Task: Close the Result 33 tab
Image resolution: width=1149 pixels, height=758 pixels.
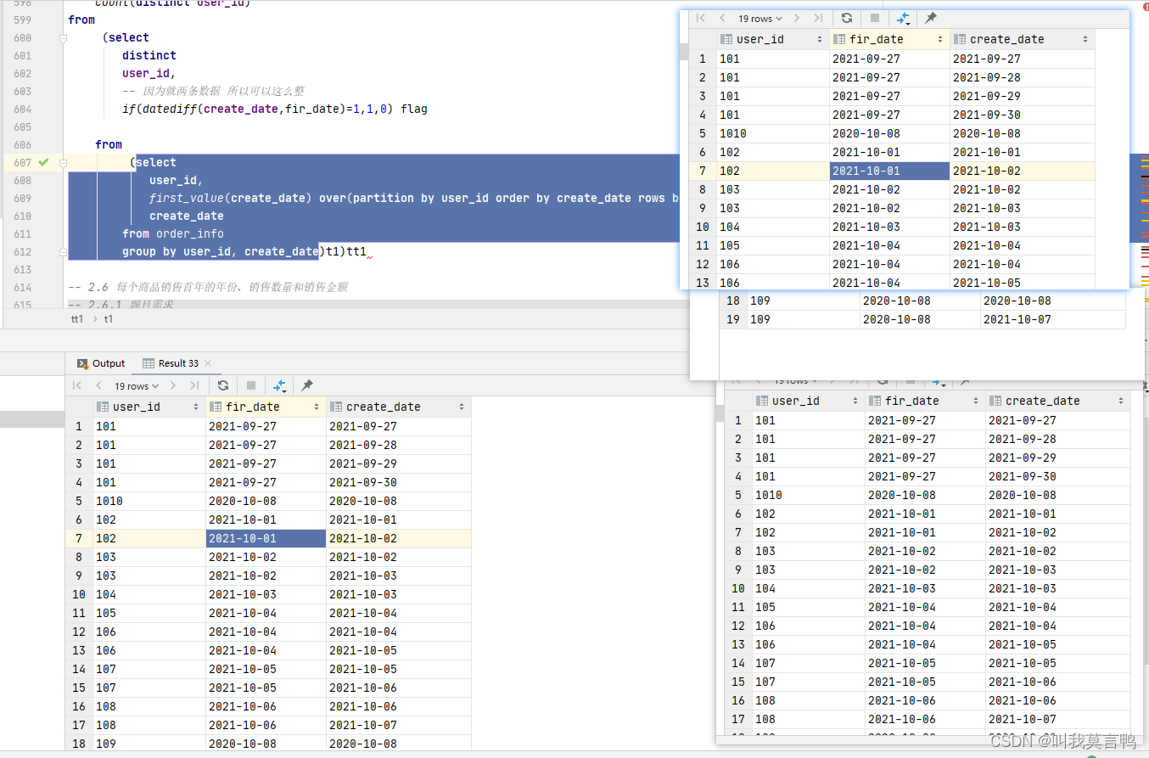Action: coord(208,363)
